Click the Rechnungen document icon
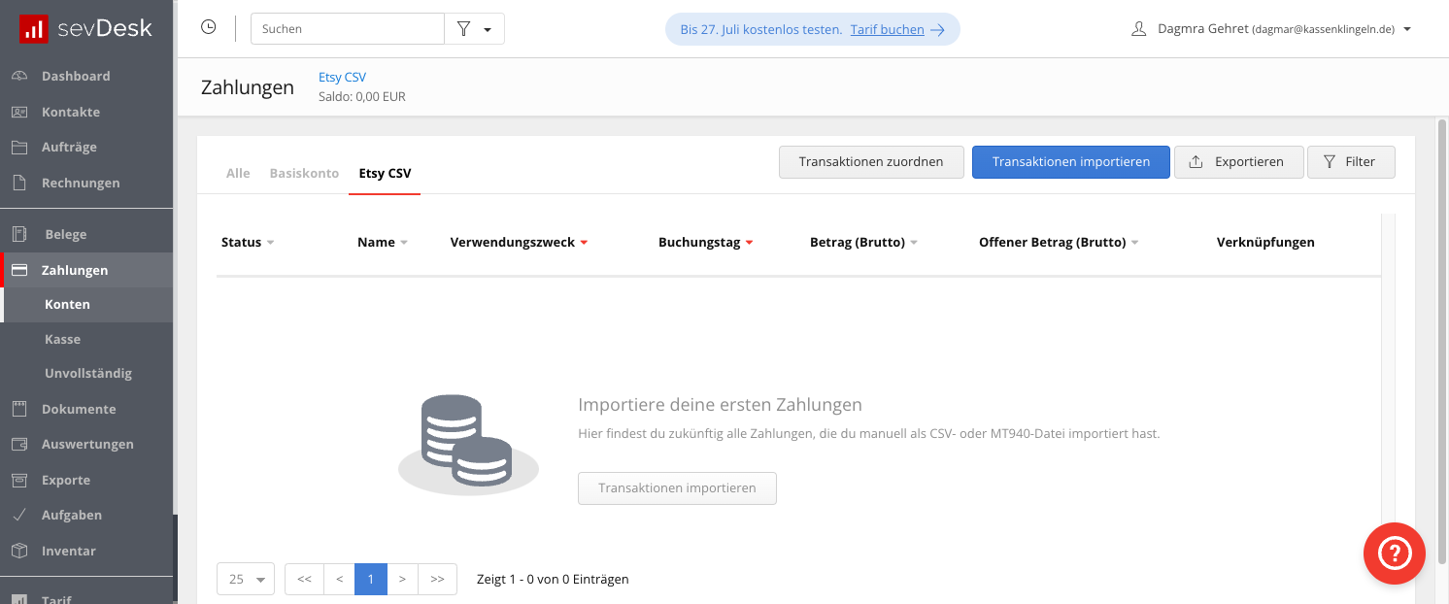The height and width of the screenshot is (604, 1449). coord(19,183)
